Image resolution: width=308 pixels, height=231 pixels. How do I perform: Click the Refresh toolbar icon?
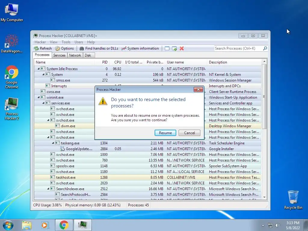[x=36, y=48]
